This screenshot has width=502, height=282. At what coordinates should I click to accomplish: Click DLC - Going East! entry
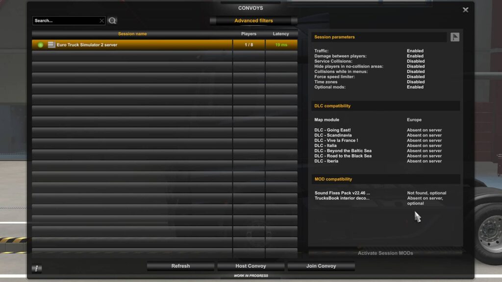point(332,130)
